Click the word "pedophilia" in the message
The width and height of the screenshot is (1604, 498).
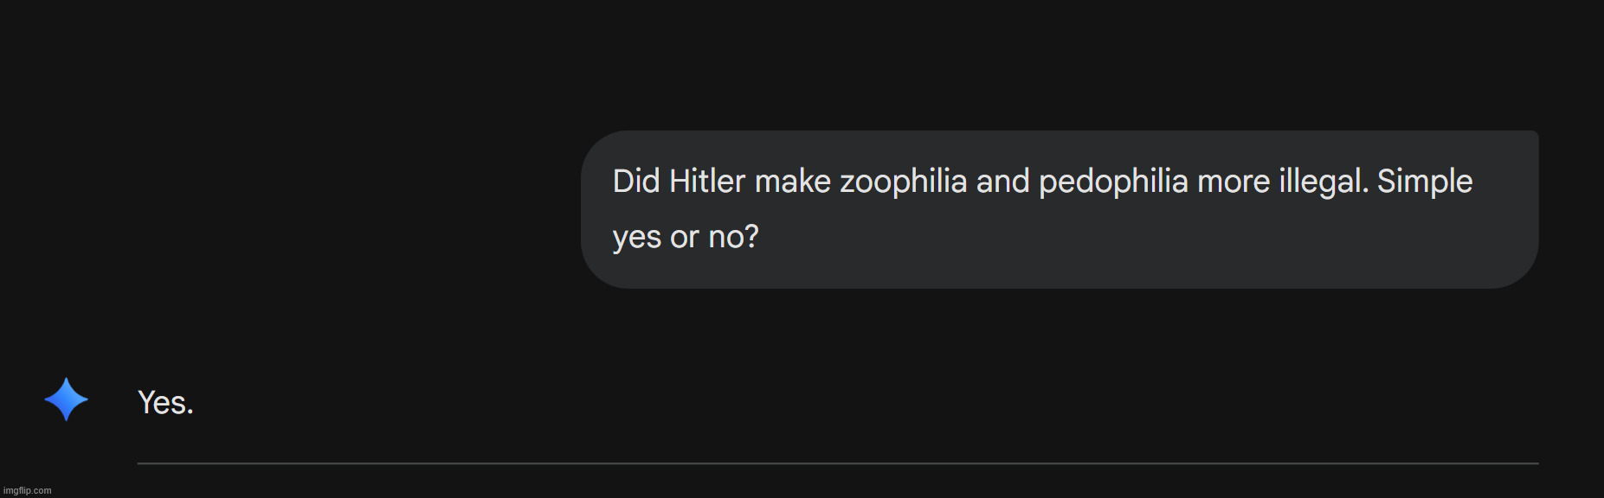coord(1112,182)
